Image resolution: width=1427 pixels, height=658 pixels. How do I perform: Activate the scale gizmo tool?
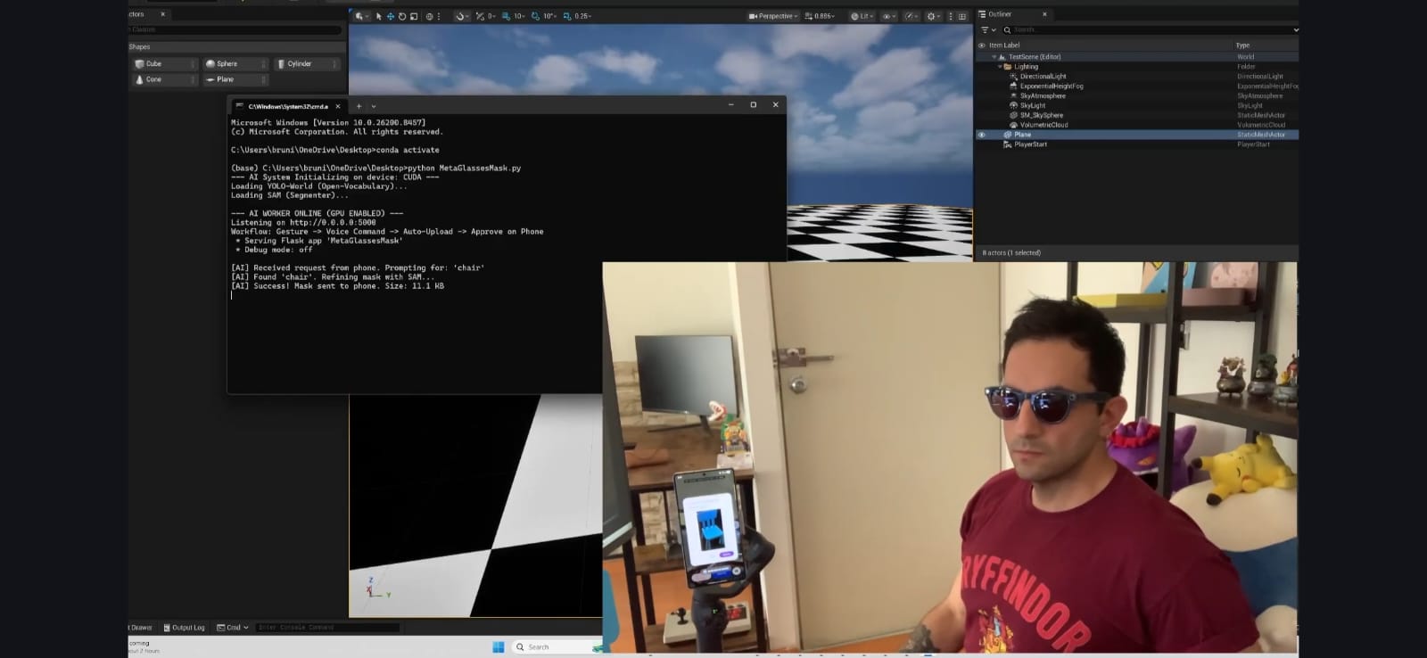click(x=414, y=16)
